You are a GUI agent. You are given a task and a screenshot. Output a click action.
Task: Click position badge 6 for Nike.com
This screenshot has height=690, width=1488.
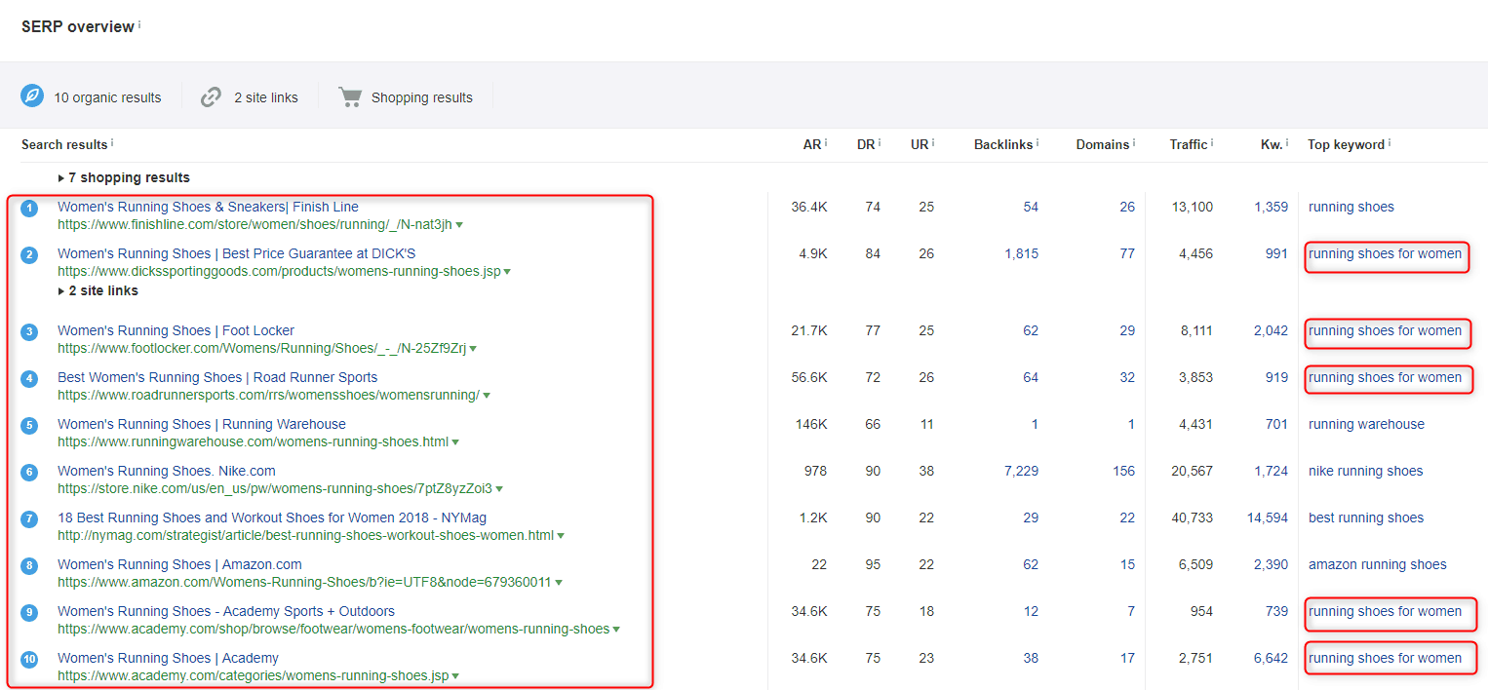point(29,472)
